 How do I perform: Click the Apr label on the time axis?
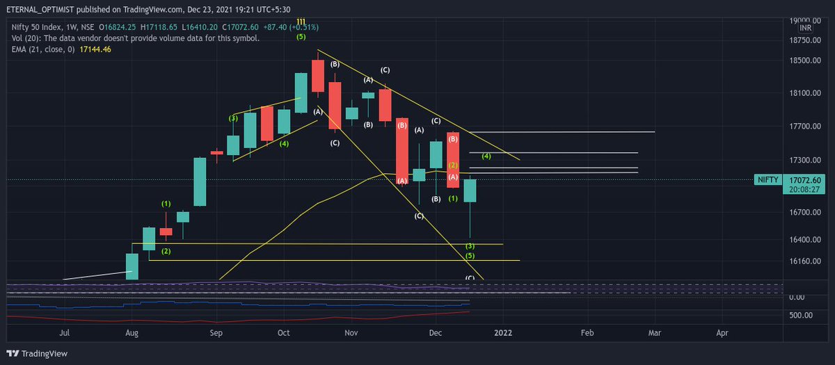(722, 333)
